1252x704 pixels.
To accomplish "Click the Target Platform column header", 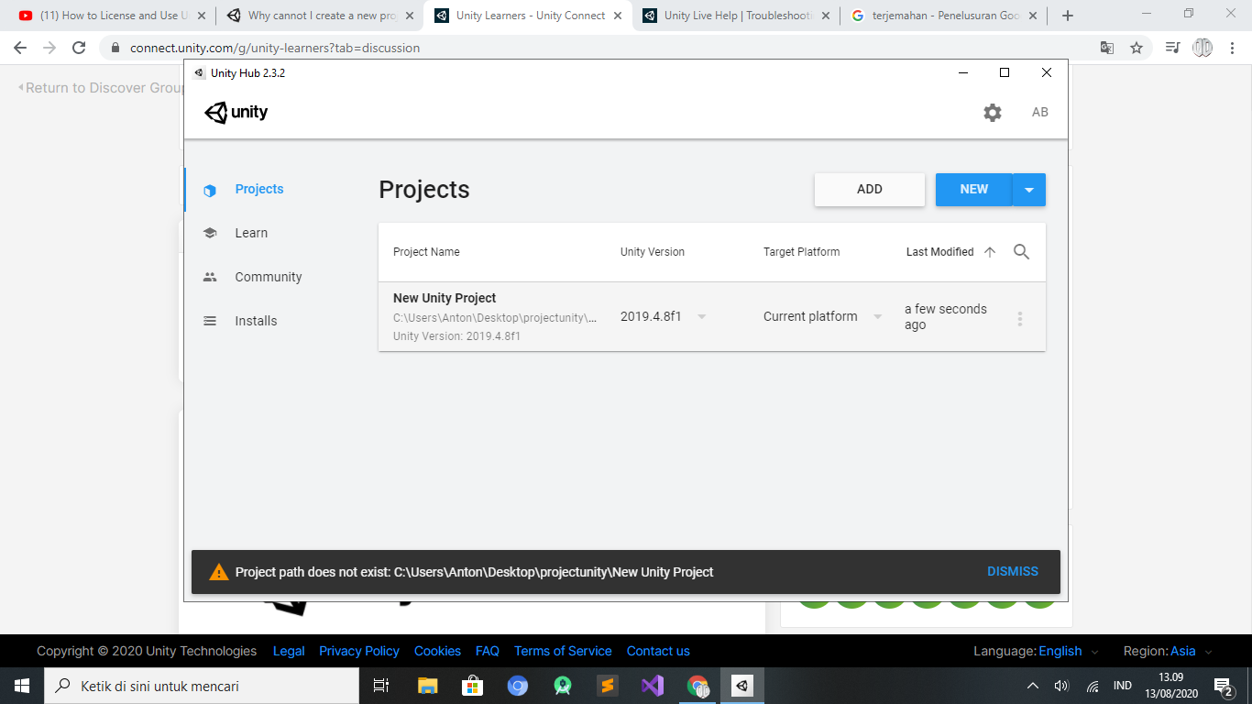I will pos(801,252).
